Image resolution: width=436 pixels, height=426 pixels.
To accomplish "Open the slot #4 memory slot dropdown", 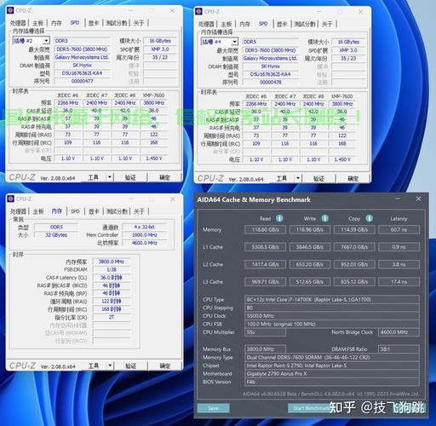I will (x=234, y=42).
